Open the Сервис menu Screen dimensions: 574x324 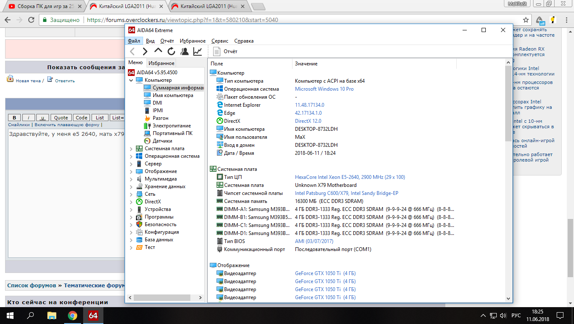220,41
